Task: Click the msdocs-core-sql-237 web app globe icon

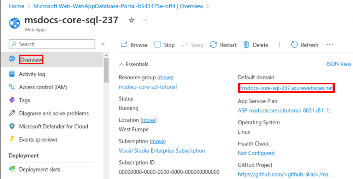Action: [14, 23]
